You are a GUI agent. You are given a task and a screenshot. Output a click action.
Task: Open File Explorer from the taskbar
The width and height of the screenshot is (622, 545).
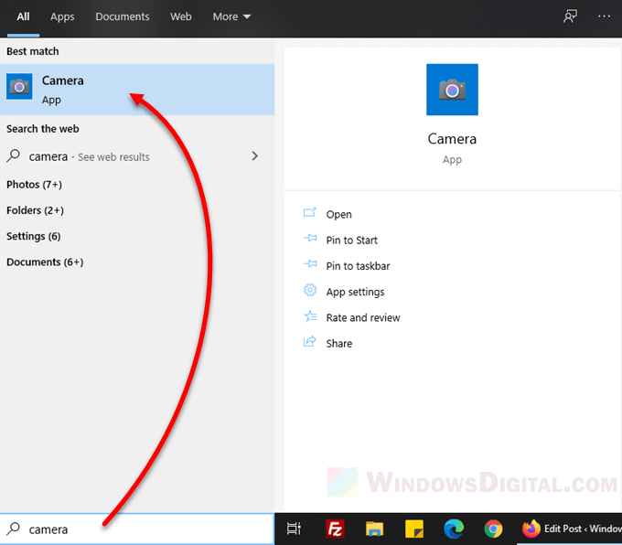click(374, 529)
